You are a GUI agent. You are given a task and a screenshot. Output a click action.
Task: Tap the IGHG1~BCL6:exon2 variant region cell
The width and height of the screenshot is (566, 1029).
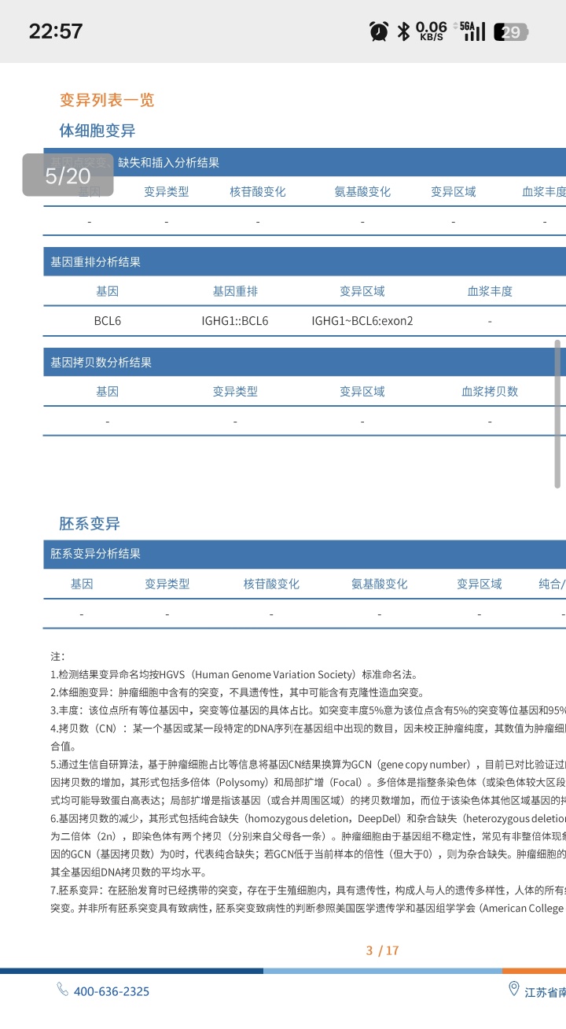[362, 321]
